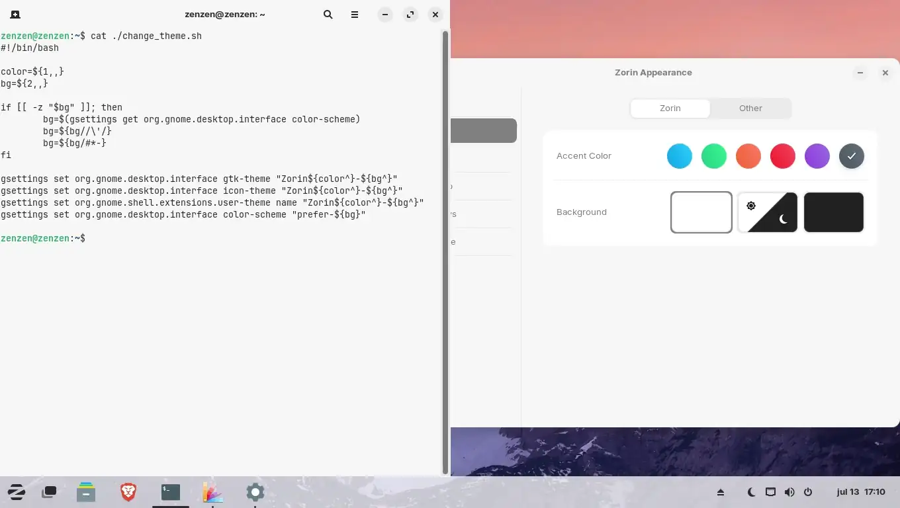The image size is (900, 508).
Task: Close the terminal window
Action: [x=435, y=14]
